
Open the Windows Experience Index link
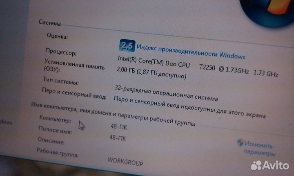pos(191,52)
